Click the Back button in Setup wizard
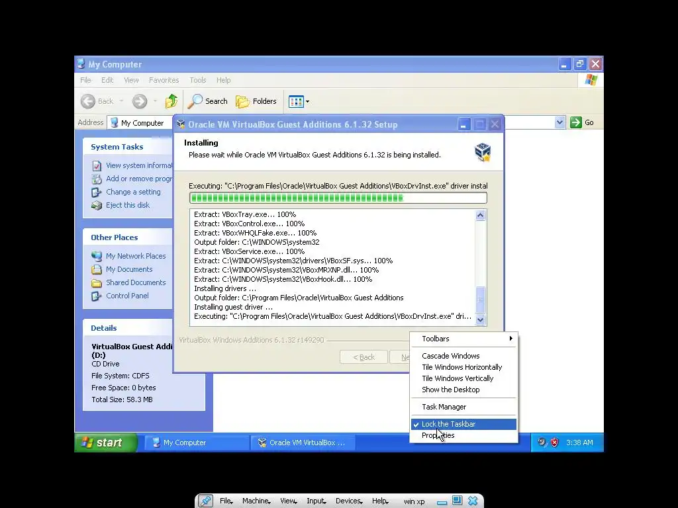Image resolution: width=678 pixels, height=508 pixels. tap(363, 357)
